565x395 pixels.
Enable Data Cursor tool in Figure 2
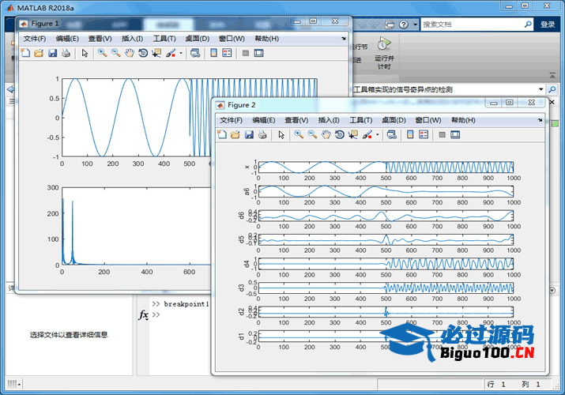click(x=353, y=134)
